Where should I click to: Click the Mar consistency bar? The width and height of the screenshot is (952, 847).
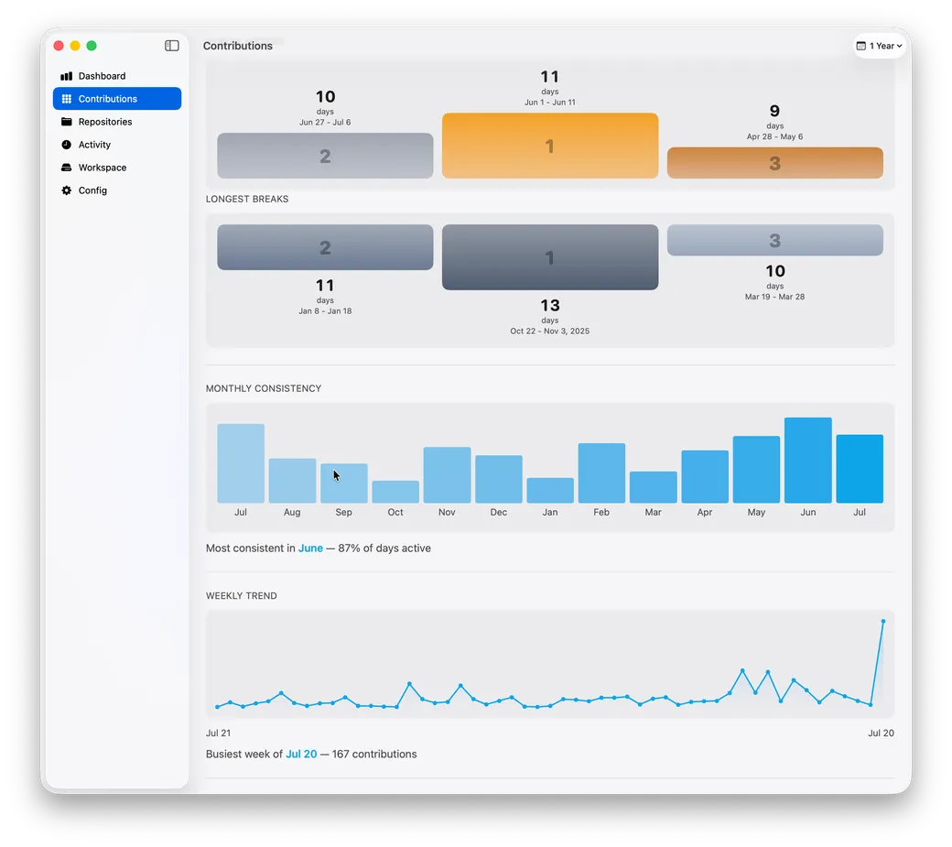(x=654, y=487)
